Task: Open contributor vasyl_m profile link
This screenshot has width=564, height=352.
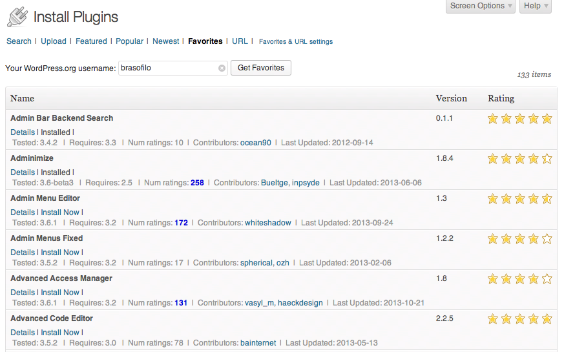Action: click(x=260, y=303)
